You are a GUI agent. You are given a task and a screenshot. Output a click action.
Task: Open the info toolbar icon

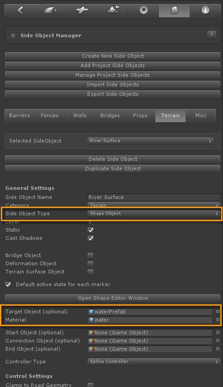pyautogui.click(x=205, y=10)
